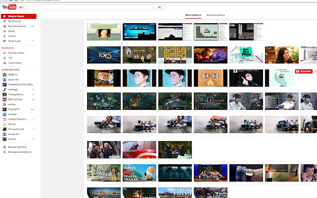Click the TVOngamenet channel avatar
Screen dimensions: 317x198
(4, 95)
